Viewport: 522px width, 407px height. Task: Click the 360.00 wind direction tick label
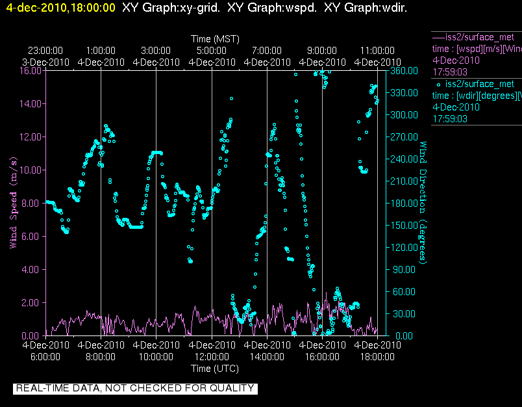tap(404, 71)
